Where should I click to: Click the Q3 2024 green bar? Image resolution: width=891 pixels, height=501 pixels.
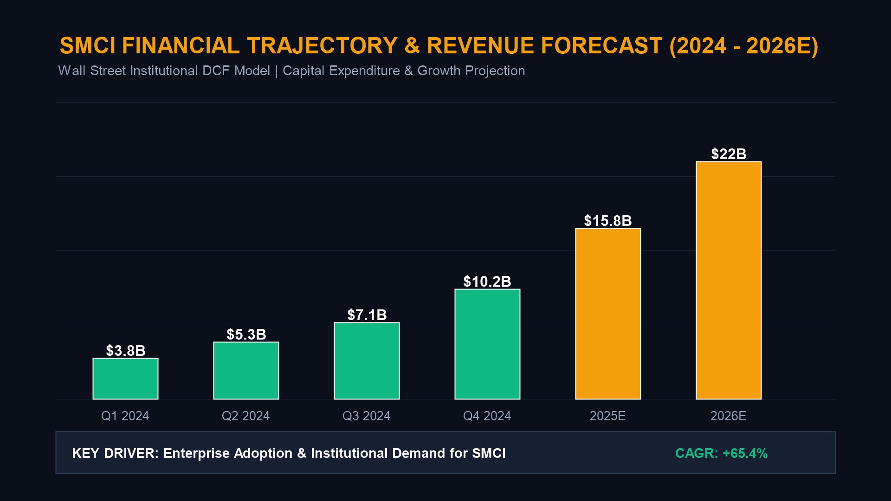pos(367,361)
